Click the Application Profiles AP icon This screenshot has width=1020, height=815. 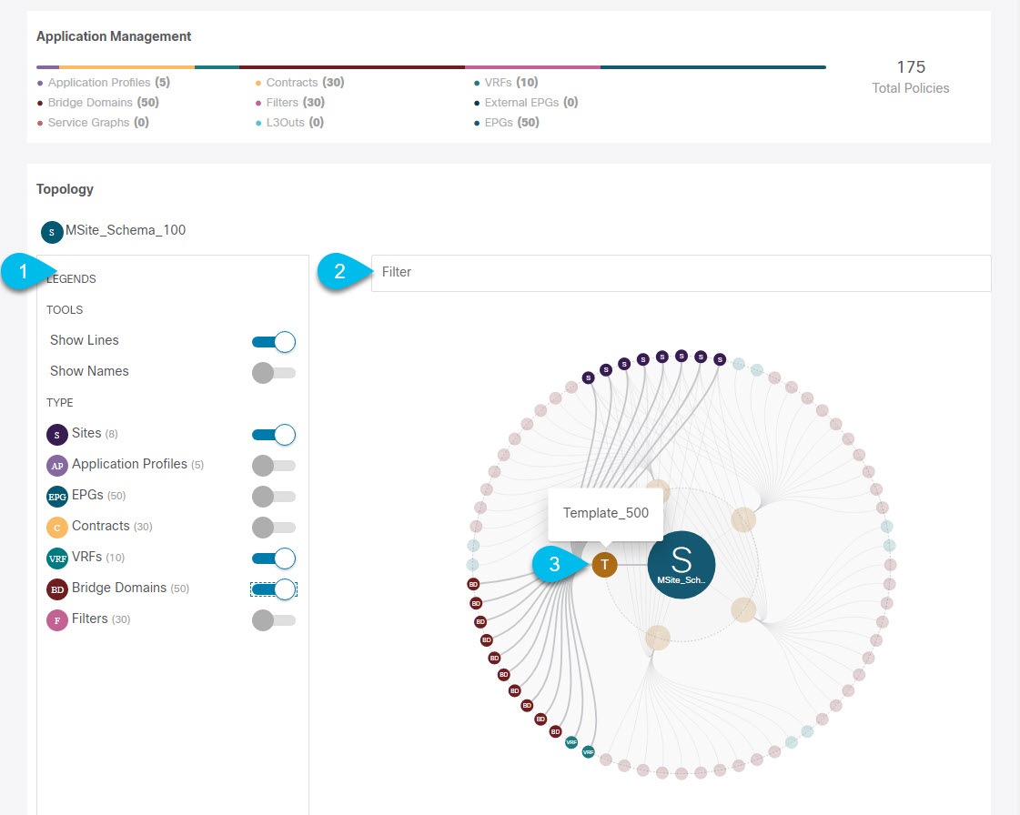[57, 466]
